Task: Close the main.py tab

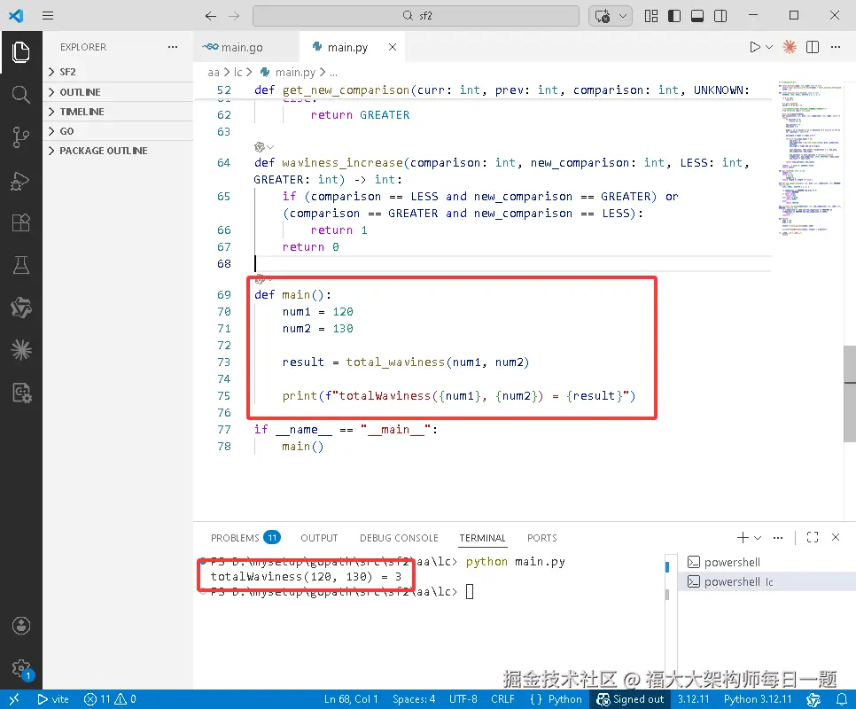Action: 393,48
